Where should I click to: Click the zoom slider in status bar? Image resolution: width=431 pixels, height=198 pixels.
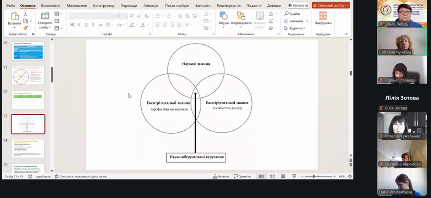[x=314, y=176]
